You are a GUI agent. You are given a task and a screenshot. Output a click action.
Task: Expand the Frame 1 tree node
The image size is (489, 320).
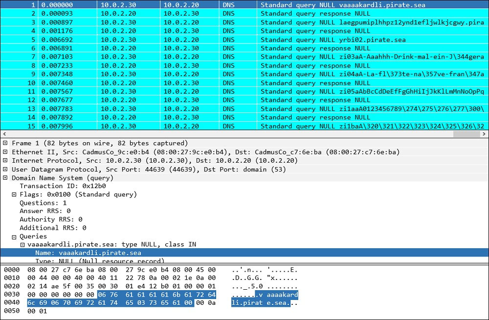point(5,143)
